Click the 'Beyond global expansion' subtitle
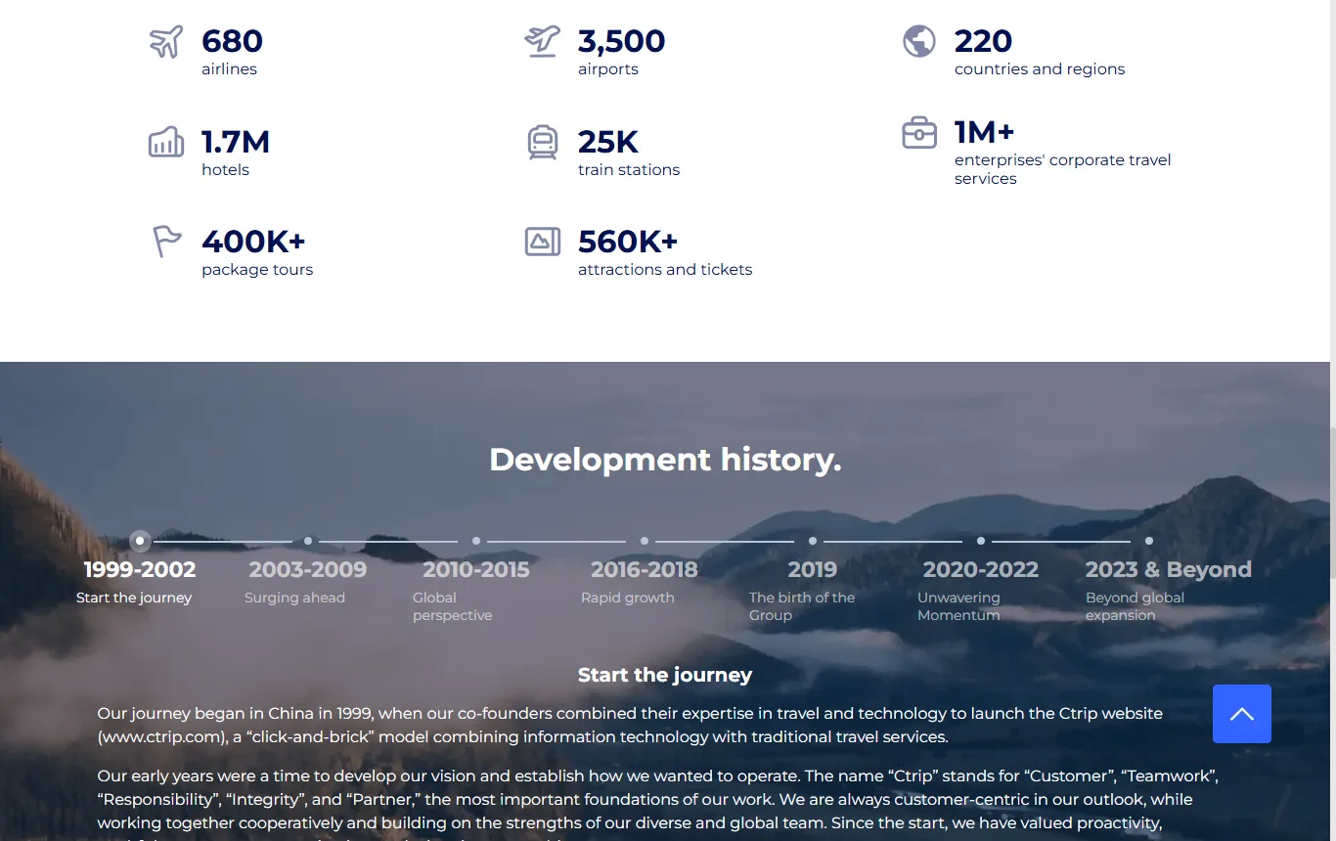Image resolution: width=1336 pixels, height=841 pixels. 1135,606
